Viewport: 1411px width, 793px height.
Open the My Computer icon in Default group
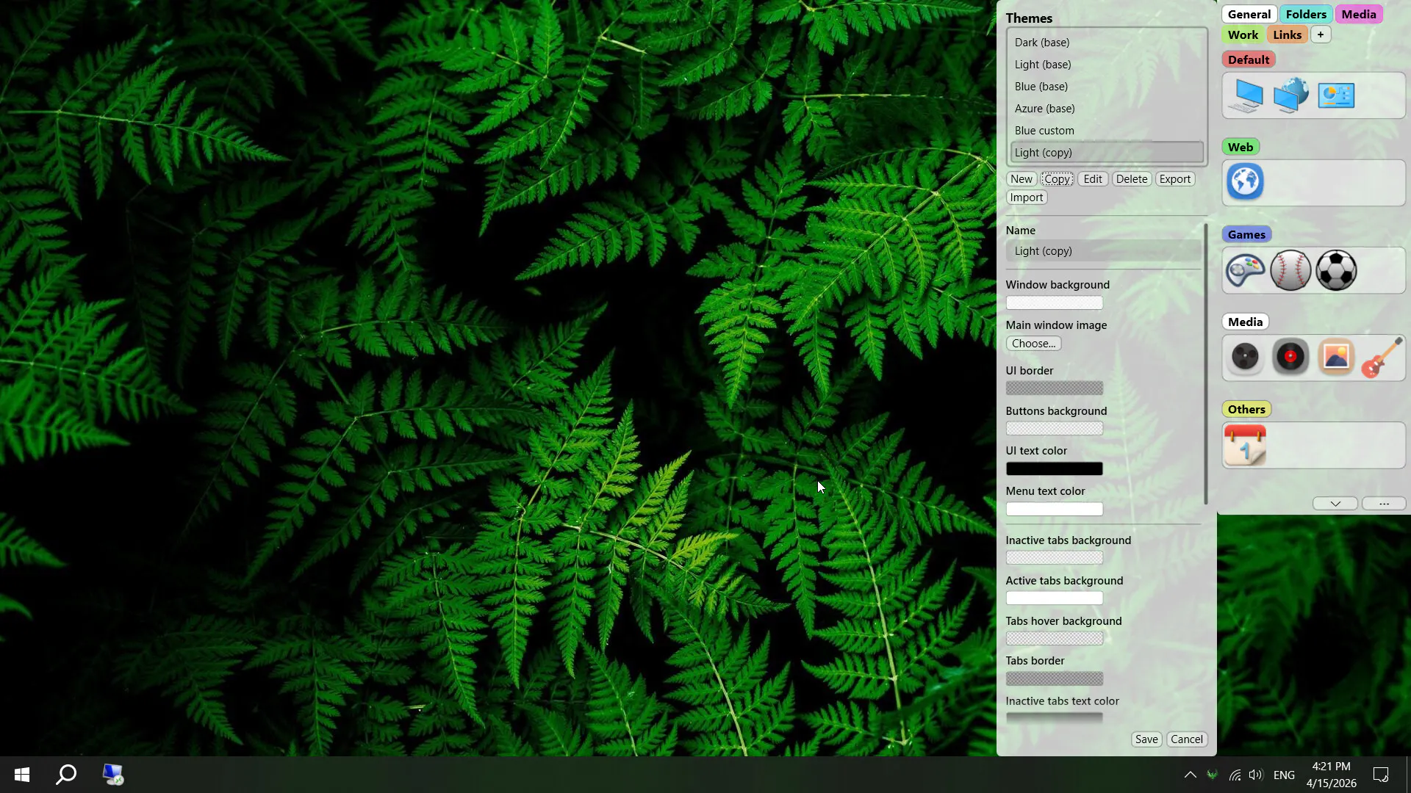tap(1246, 95)
